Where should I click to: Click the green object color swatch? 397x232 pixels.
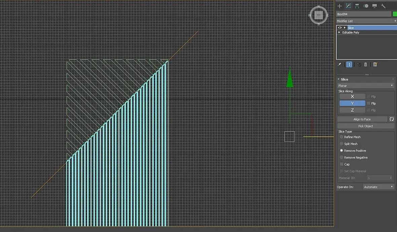(395, 14)
